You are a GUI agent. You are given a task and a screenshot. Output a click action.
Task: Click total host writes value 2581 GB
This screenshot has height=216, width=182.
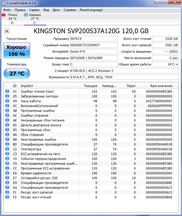coord(165,45)
